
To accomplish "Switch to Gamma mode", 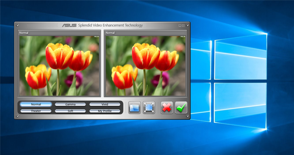I will click(70, 104).
